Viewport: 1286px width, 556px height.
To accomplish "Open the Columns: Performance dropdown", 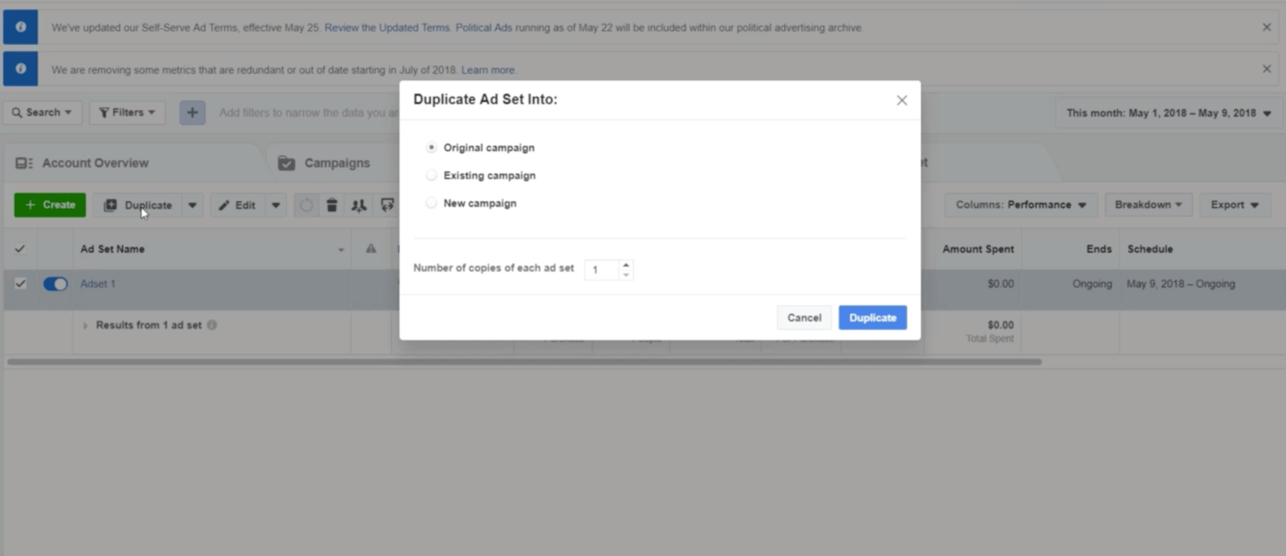I will (1021, 205).
